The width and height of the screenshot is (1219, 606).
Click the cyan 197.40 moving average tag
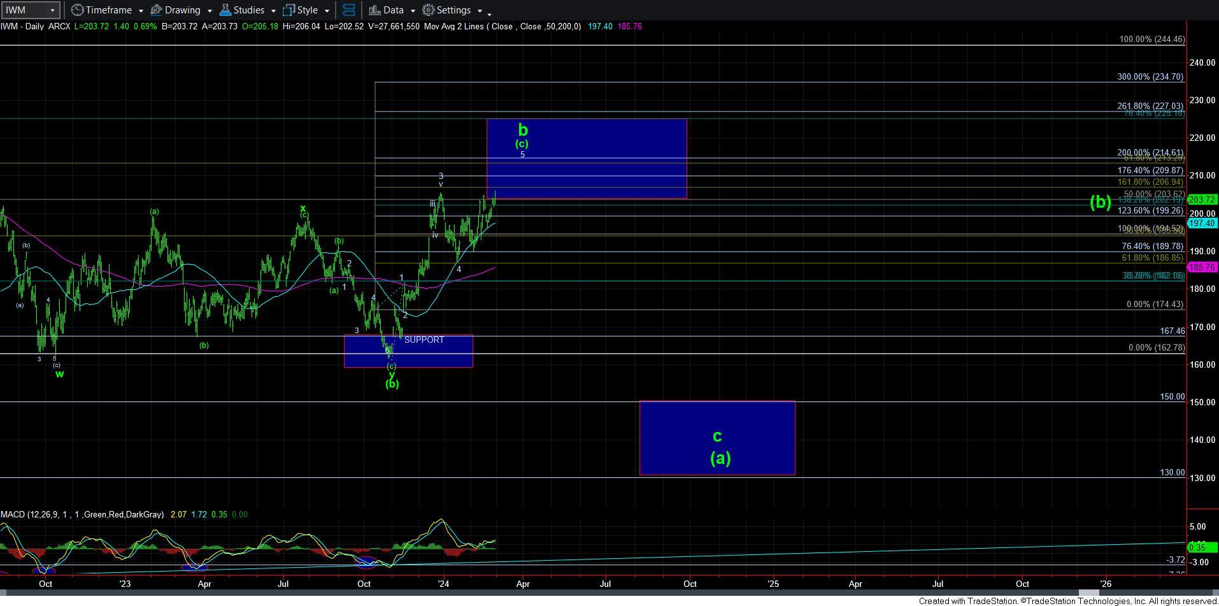1202,223
